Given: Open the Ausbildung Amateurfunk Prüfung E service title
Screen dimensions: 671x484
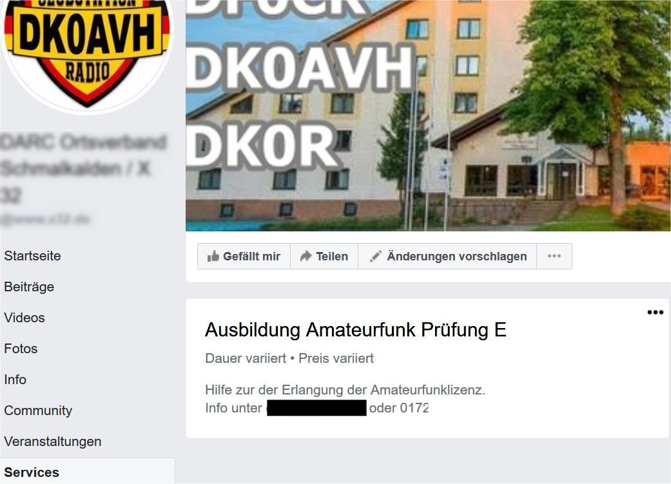Looking at the screenshot, I should coord(356,330).
